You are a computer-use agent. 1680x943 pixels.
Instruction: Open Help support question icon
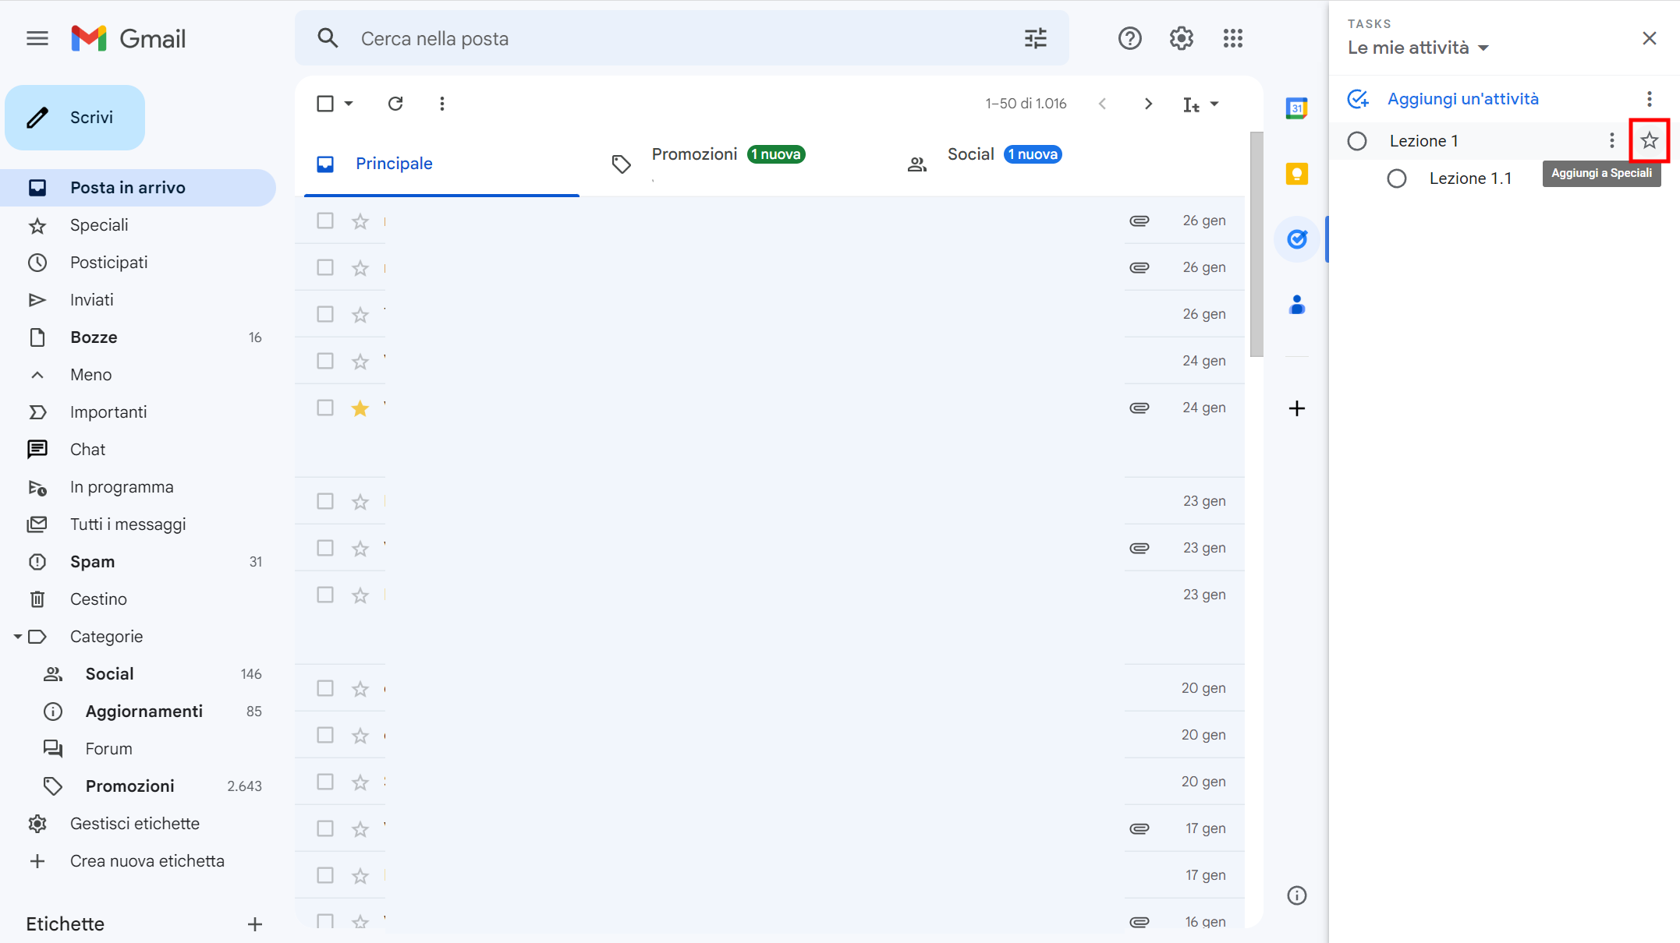pyautogui.click(x=1129, y=38)
